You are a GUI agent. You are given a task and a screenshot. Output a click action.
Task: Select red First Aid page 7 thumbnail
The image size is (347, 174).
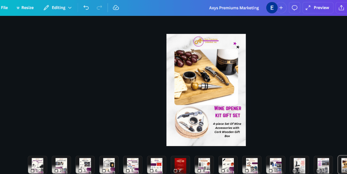(x=180, y=165)
